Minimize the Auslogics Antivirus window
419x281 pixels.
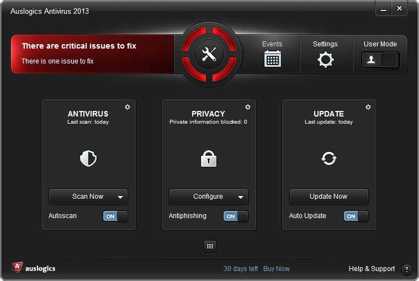click(x=383, y=9)
